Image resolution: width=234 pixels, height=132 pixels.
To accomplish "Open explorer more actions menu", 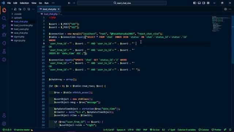I will [x=33, y=9].
